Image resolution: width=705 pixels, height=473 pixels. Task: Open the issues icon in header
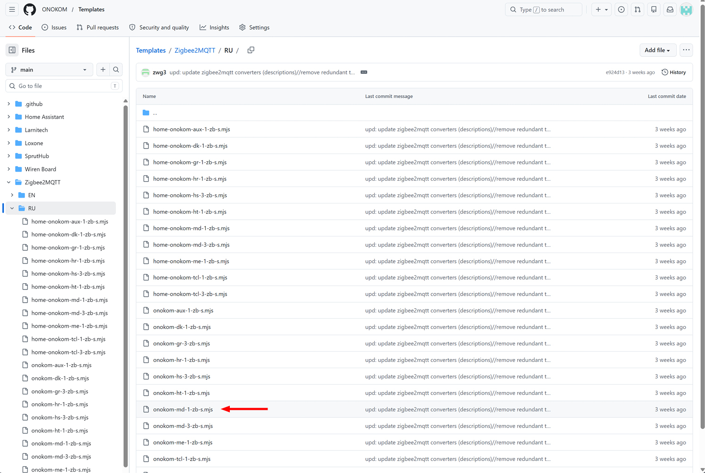click(622, 9)
